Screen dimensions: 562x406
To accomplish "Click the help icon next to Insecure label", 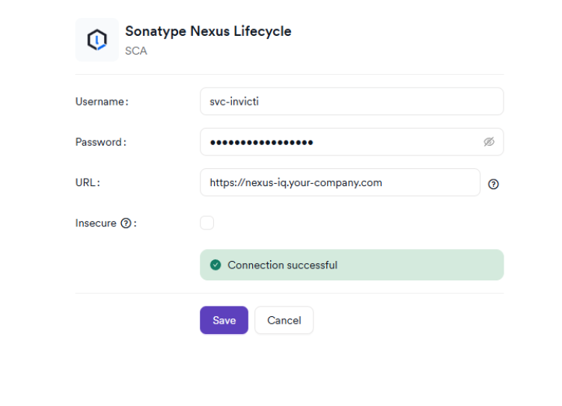I will 126,223.
